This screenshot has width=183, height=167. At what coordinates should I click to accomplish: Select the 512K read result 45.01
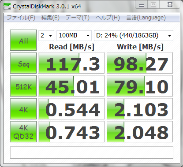[x=71, y=86]
